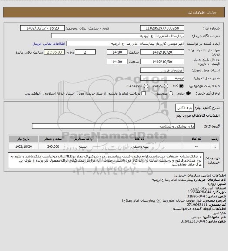Select the کالا/خدمت radio button
Viewport: 228px width, 251px height.
146,86
